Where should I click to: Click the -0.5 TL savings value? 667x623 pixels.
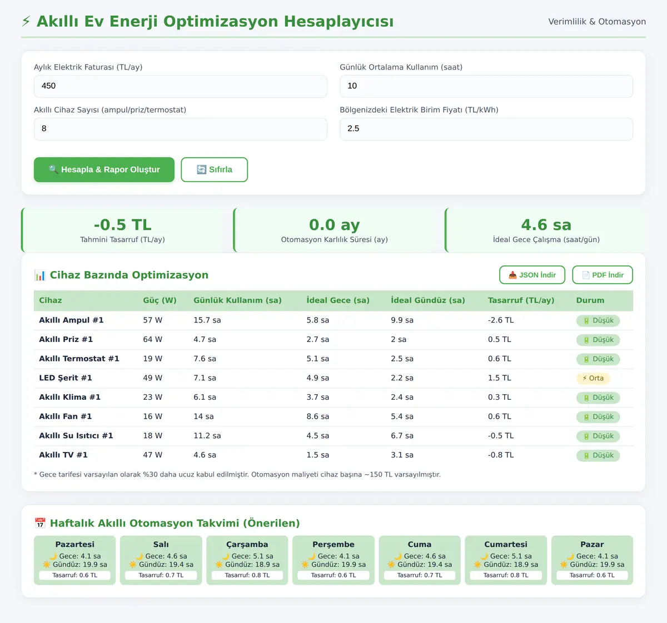(122, 225)
